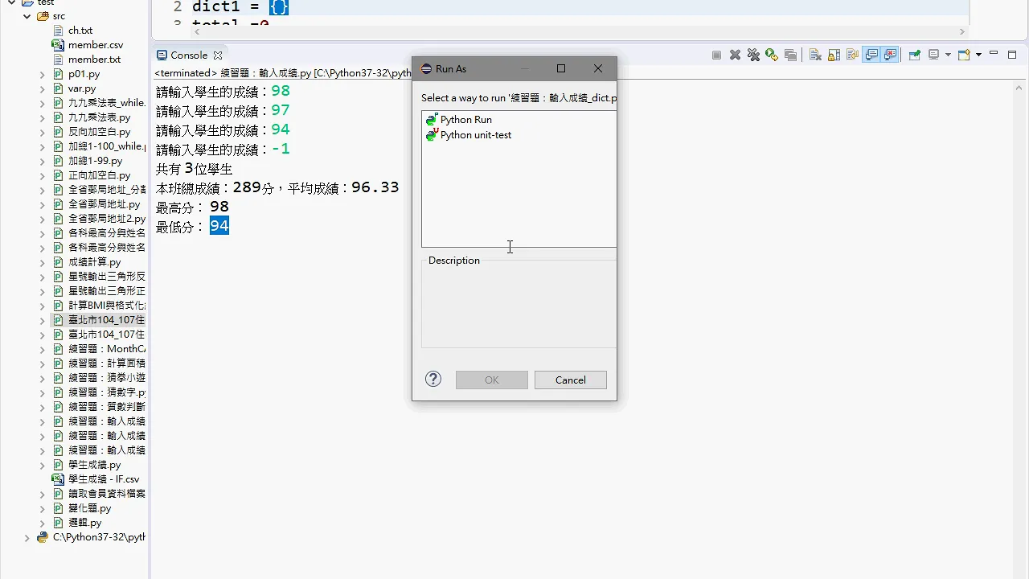Click the Description box in Run As dialog
The image size is (1029, 579).
pyautogui.click(x=519, y=304)
